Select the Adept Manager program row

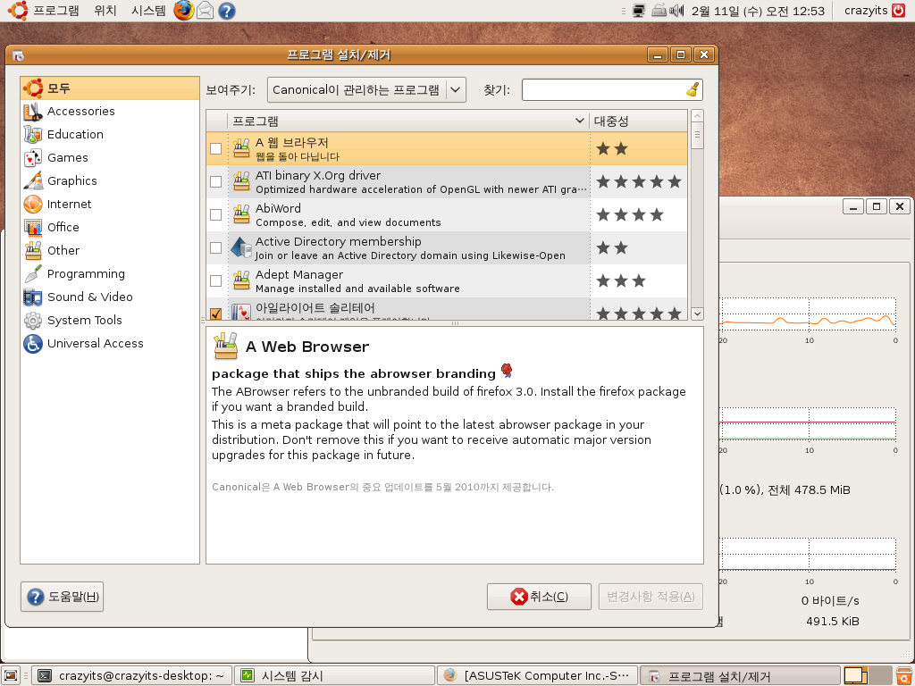tap(447, 281)
